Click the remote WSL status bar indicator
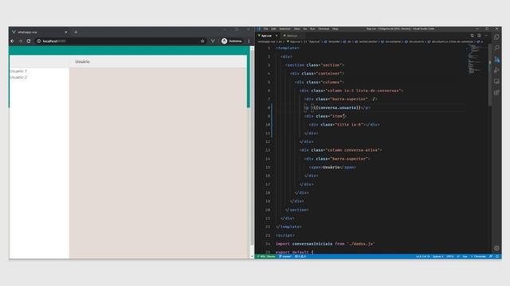This screenshot has height=286, width=510. pos(266,257)
